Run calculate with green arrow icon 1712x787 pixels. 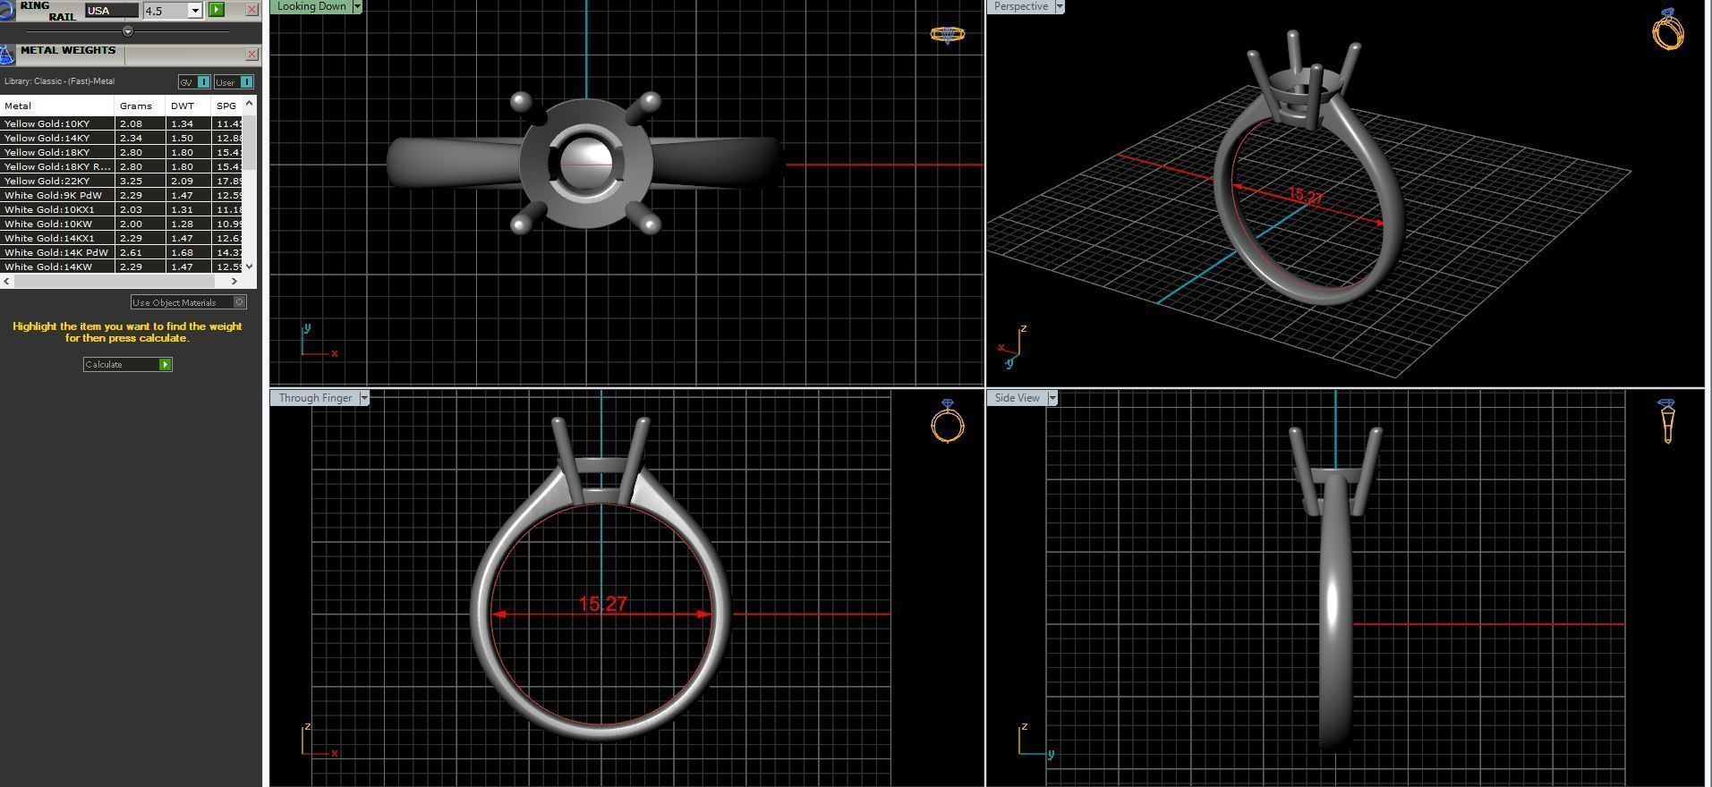(165, 364)
